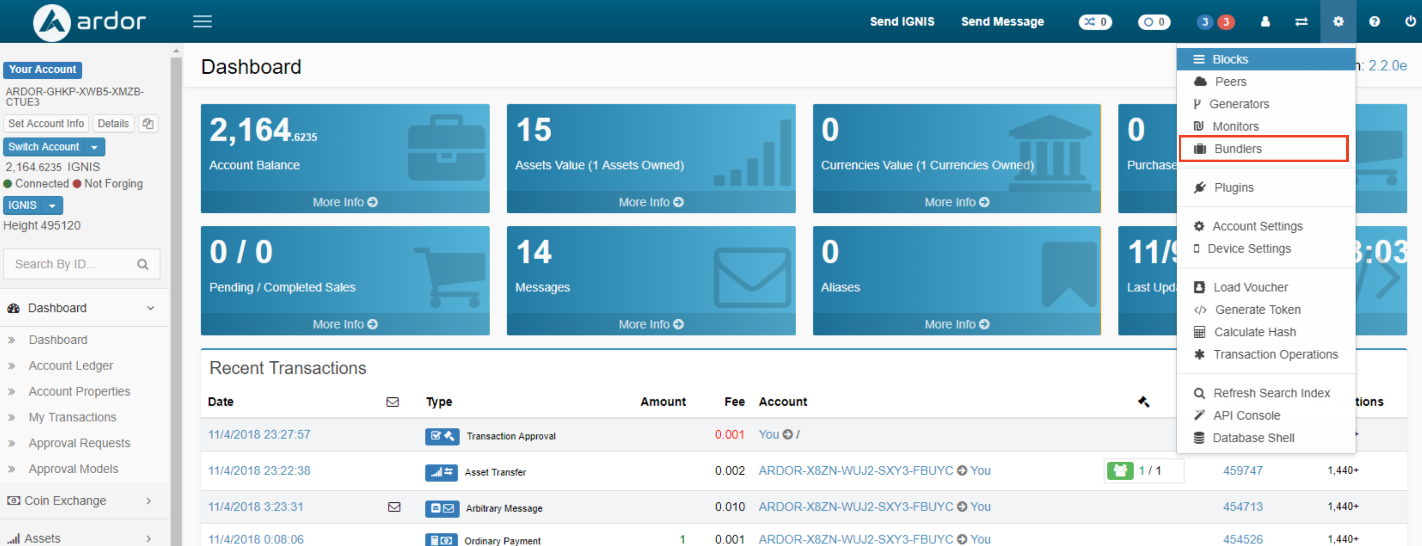
Task: Click the help question mark icon
Action: point(1374,22)
